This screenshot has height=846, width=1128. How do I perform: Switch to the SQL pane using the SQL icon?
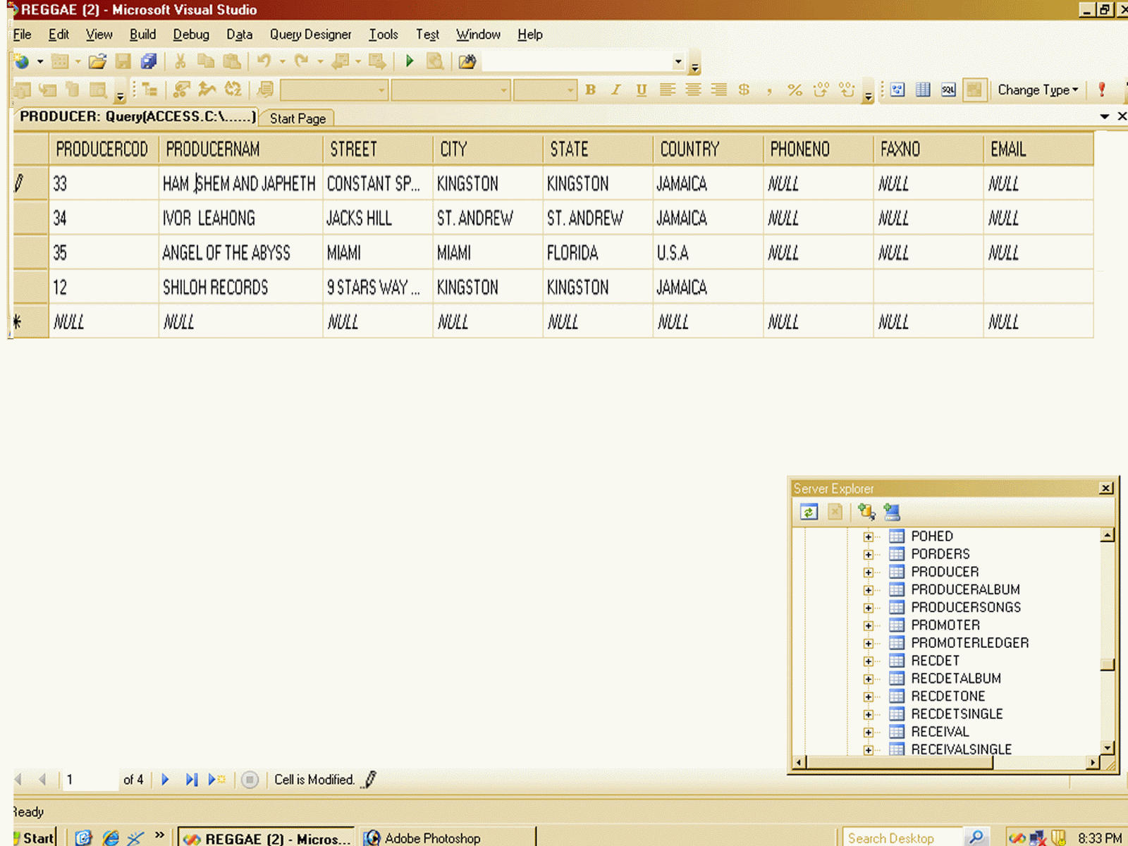click(x=948, y=90)
